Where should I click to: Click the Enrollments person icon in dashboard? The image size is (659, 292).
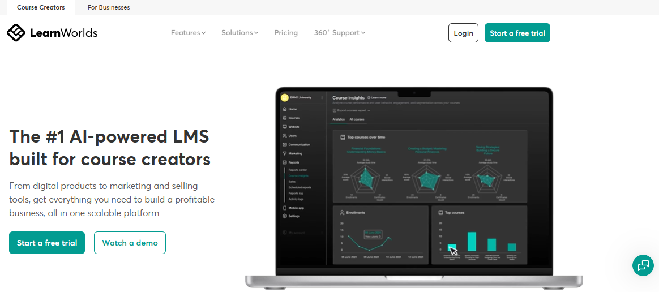pyautogui.click(x=342, y=213)
